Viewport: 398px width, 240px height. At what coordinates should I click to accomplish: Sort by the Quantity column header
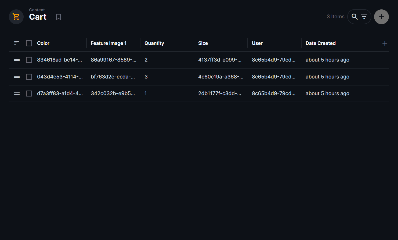(154, 43)
